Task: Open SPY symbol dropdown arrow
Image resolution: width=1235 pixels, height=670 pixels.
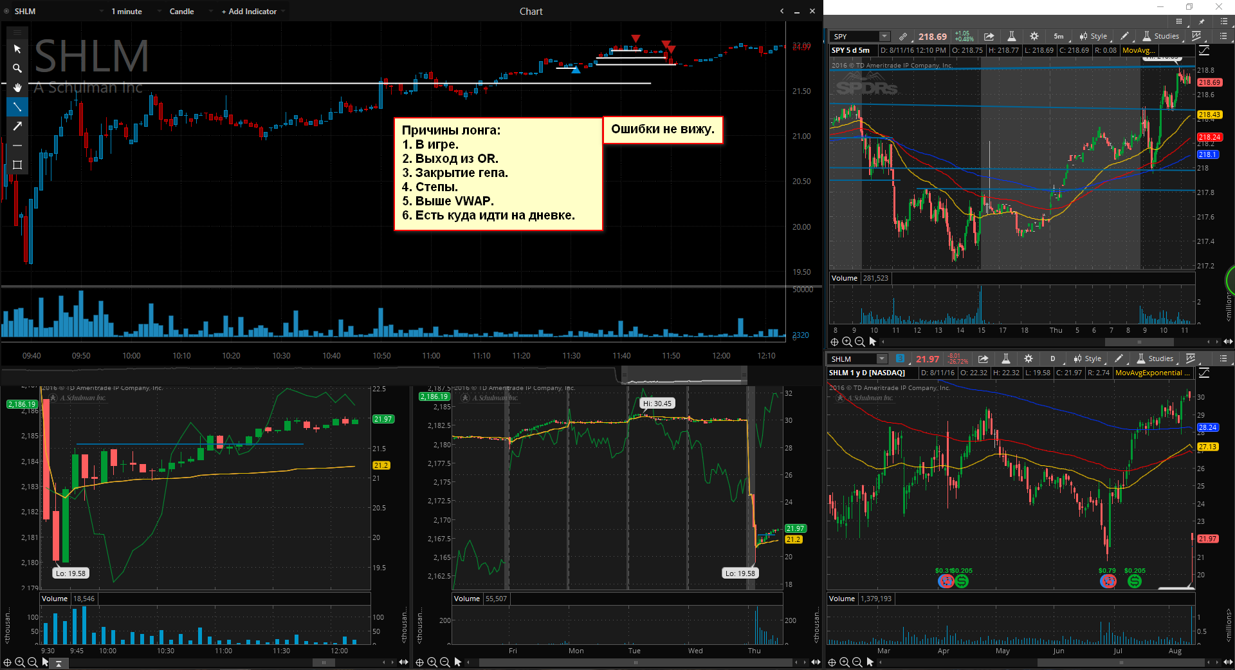Action: [x=884, y=36]
